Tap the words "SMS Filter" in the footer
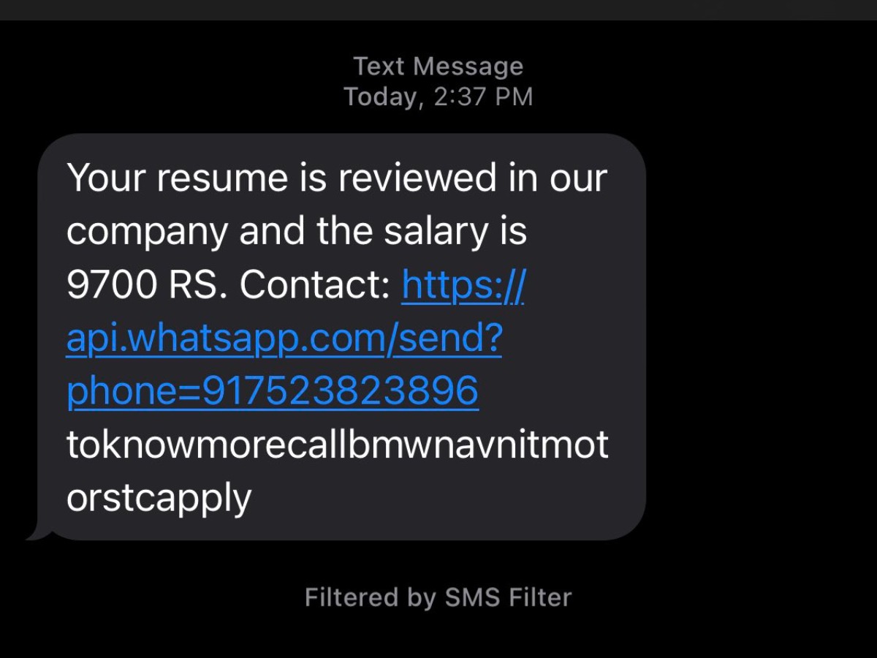Image resolution: width=877 pixels, height=658 pixels. [508, 597]
